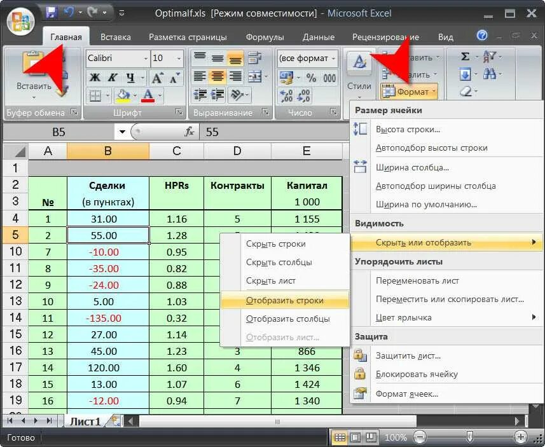This screenshot has height=447, width=545.
Task: Save the workbook from quick access toolbar
Action: tap(51, 13)
